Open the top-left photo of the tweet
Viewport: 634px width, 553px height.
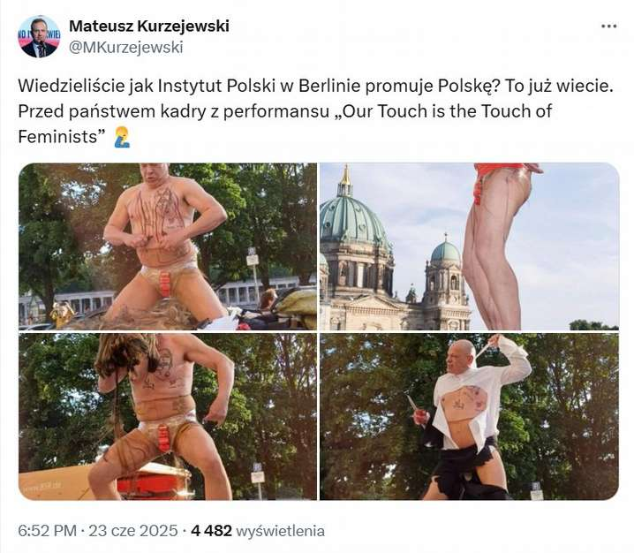168,246
